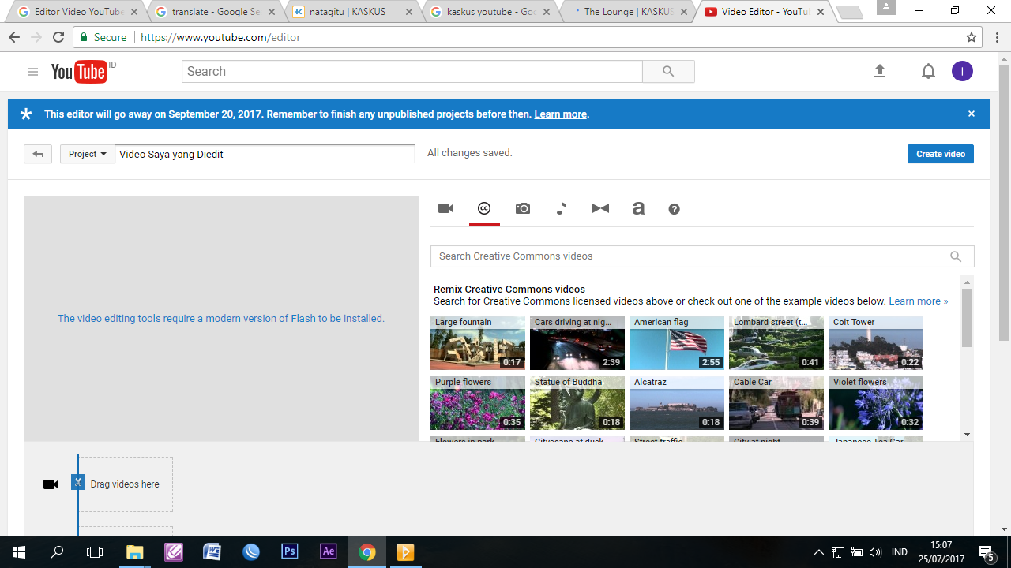The height and width of the screenshot is (568, 1011).
Task: Click Learn more about Creative Commons
Action: point(918,301)
